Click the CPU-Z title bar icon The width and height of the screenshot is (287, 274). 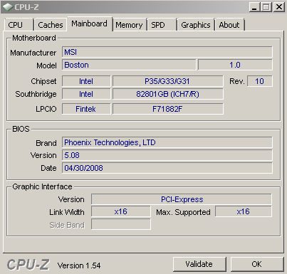pos(8,7)
